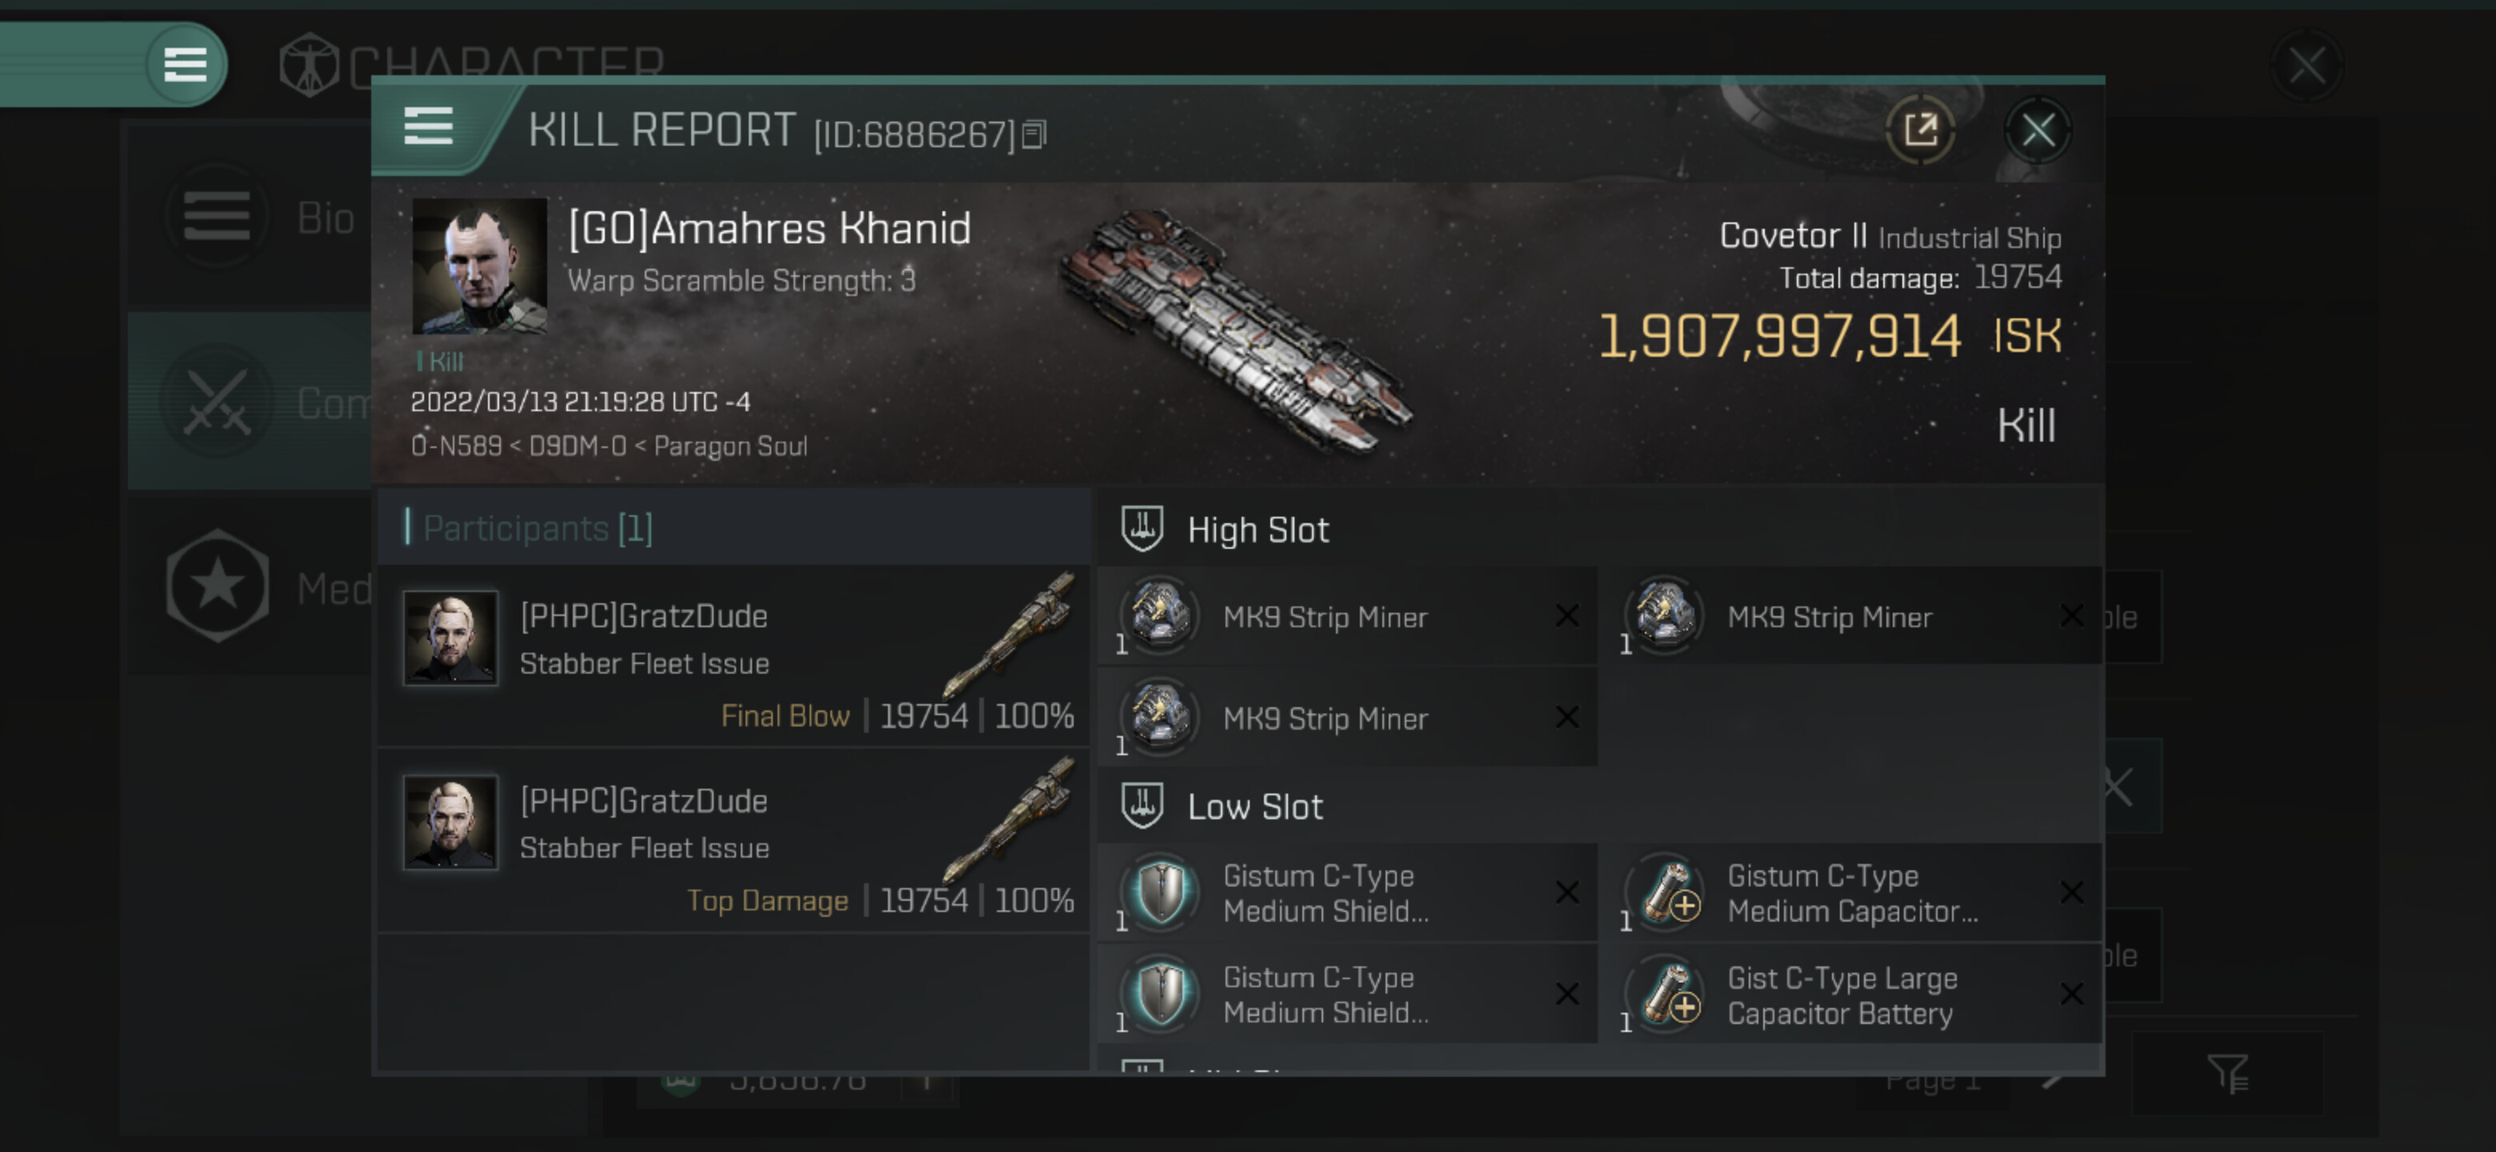2496x1152 pixels.
Task: Click the share kill report icon
Action: coord(1919,130)
